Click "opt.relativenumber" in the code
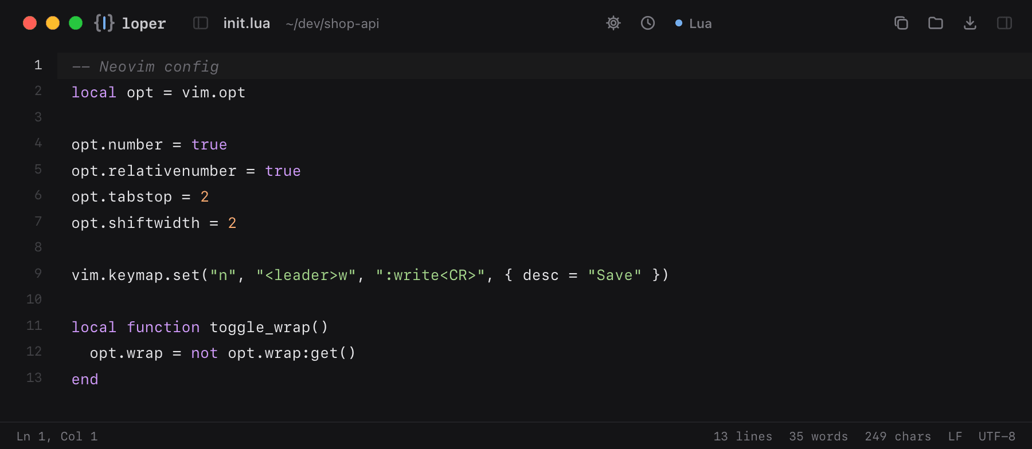Viewport: 1032px width, 449px height. 154,171
